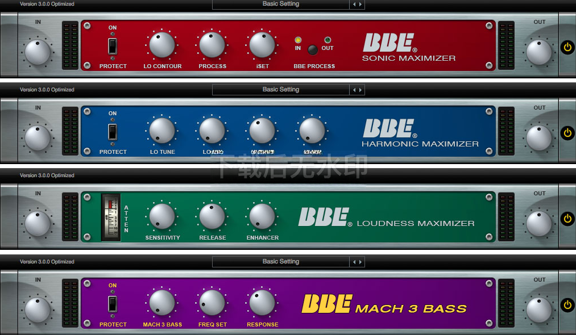This screenshot has height=335, width=576.
Task: Click the Sonic Maximizer output level meter
Action: (x=506, y=45)
